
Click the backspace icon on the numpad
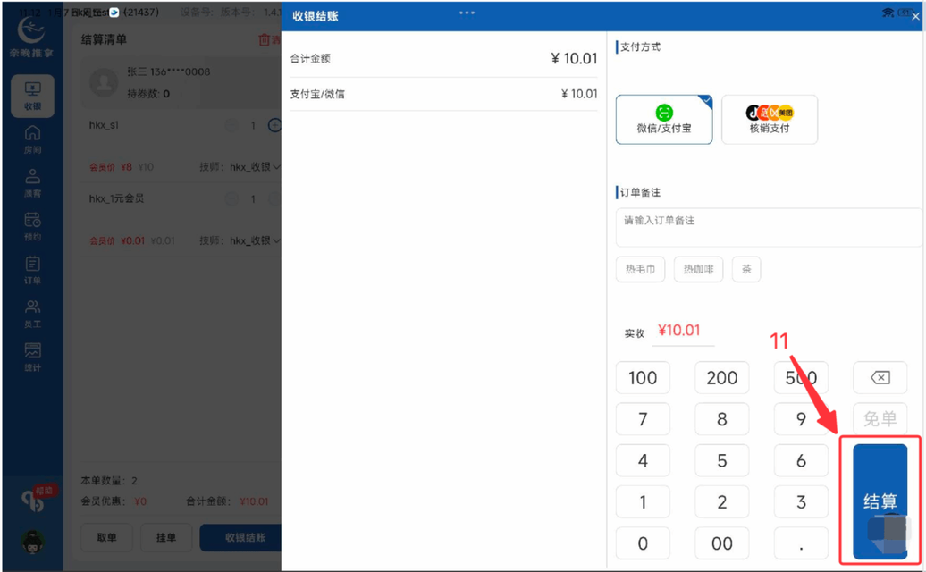pyautogui.click(x=880, y=377)
